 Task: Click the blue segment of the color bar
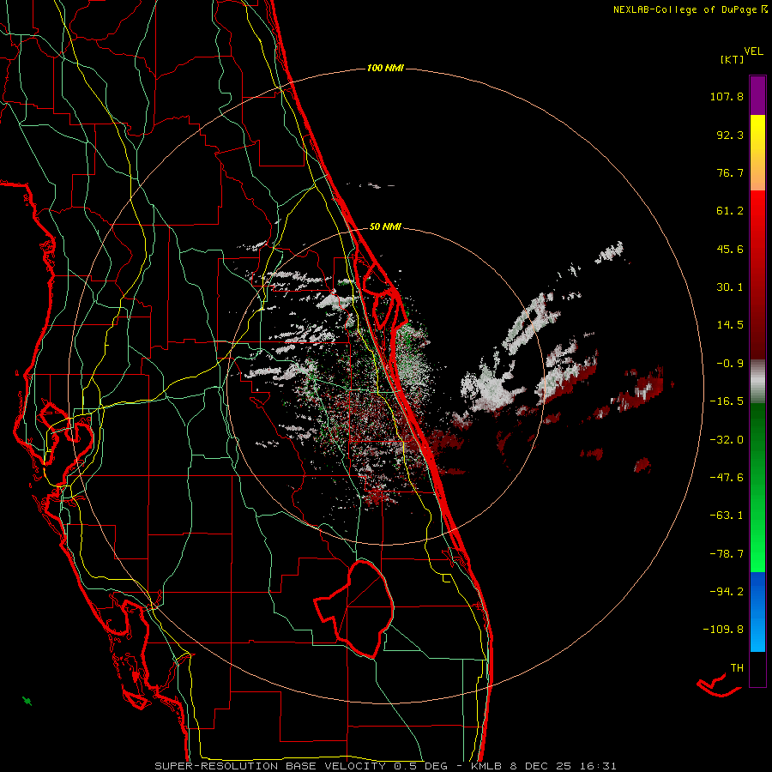coord(757,612)
